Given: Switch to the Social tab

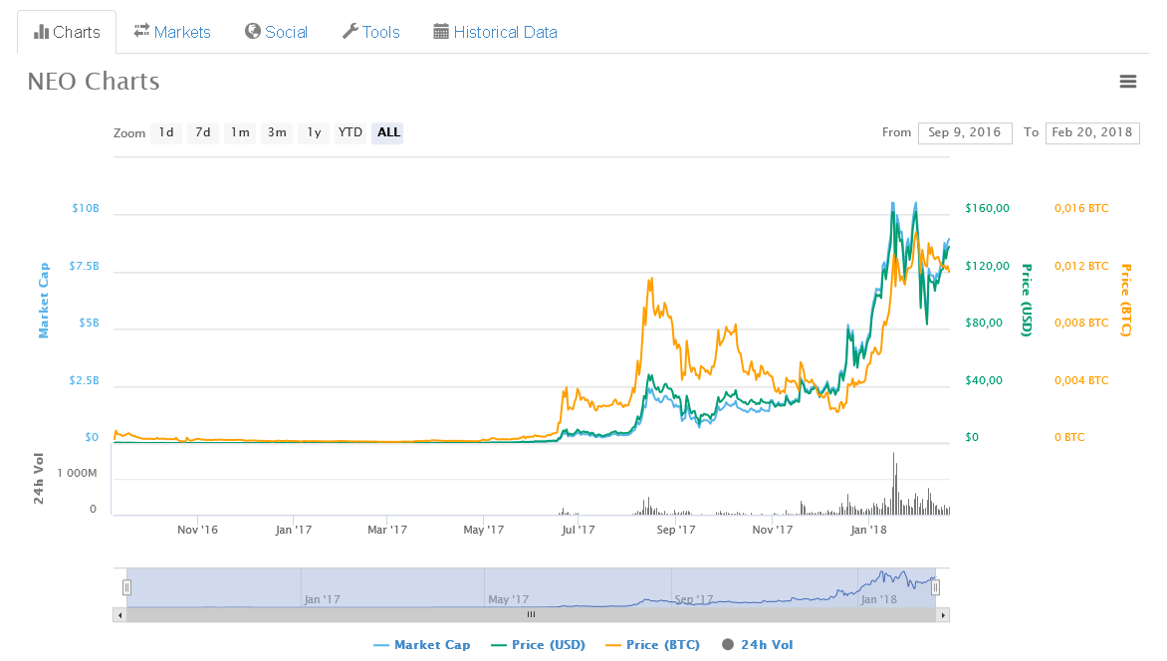Looking at the screenshot, I should pos(276,32).
